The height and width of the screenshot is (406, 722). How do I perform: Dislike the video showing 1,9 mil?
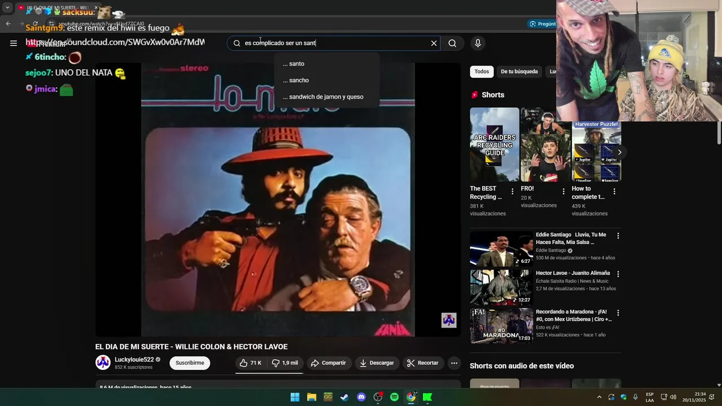(285, 363)
